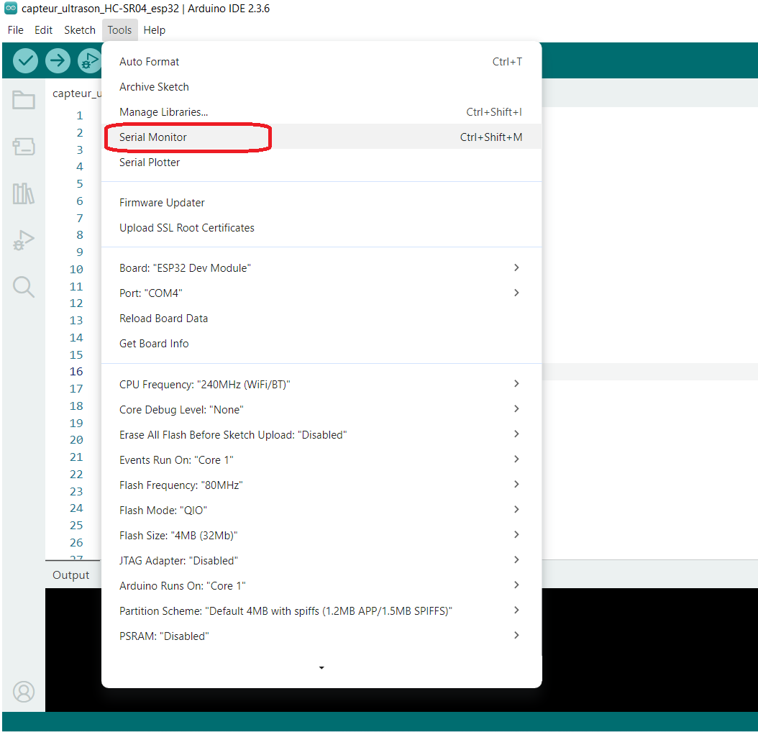758x732 pixels.
Task: Open the Search magnifier in sidebar
Action: pos(24,287)
